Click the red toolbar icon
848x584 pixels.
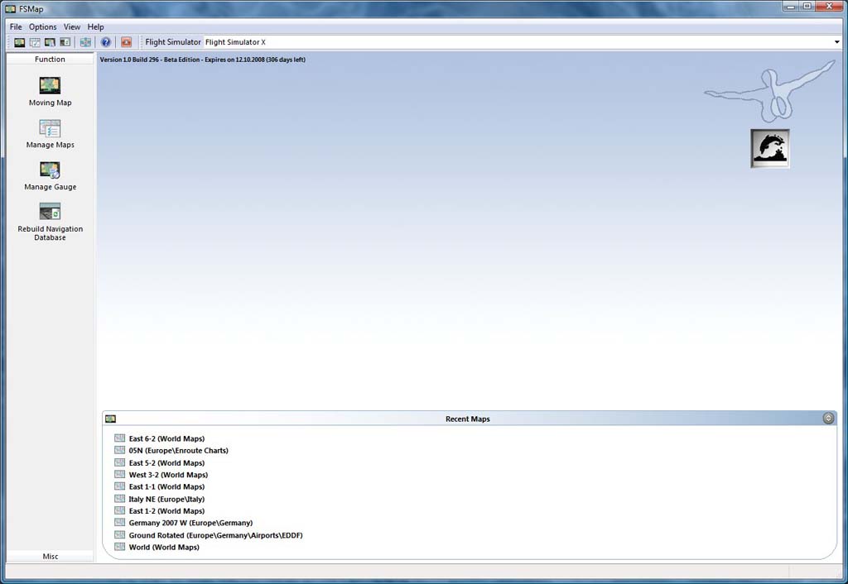(126, 42)
